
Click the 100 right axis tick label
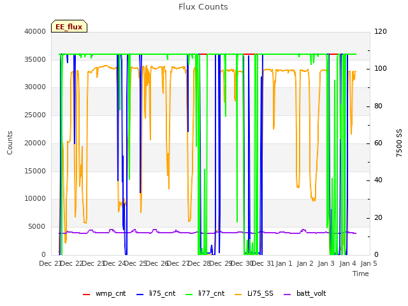coord(381,68)
